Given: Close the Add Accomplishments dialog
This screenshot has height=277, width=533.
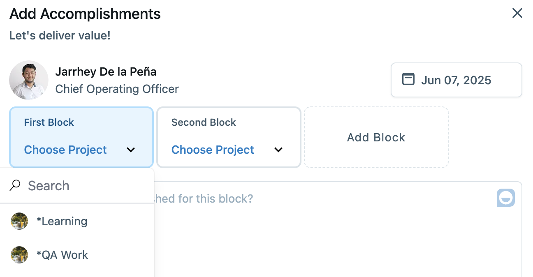Looking at the screenshot, I should 517,13.
